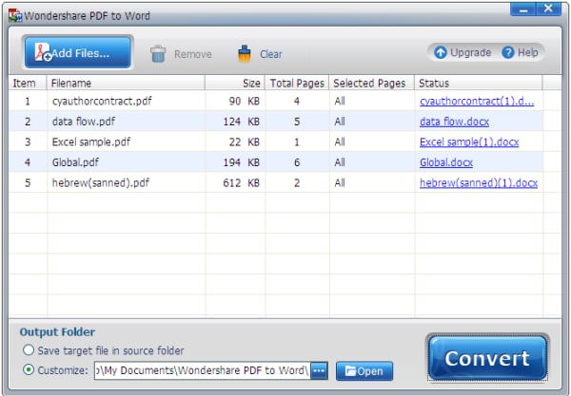Select the Global.pdf row
Viewport: 571px width, 396px height.
[276, 162]
